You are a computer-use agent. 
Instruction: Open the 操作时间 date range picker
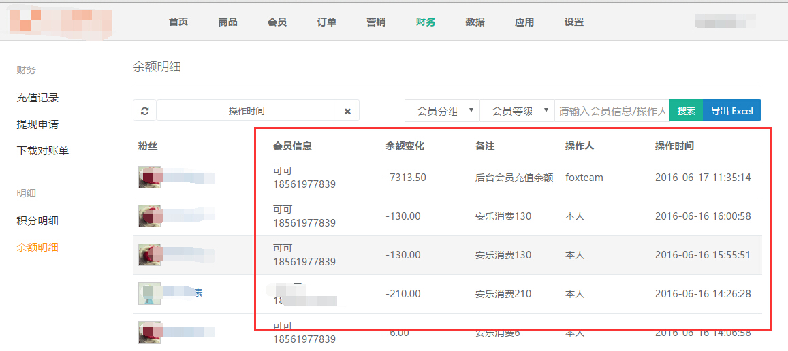[x=247, y=110]
